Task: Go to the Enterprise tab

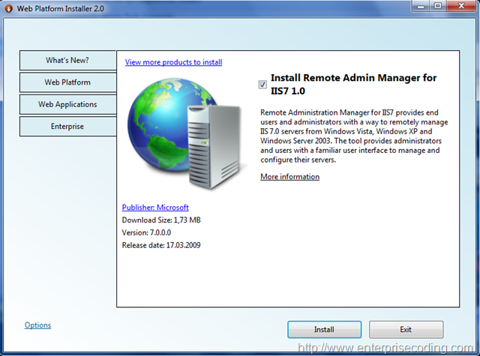Action: (67, 127)
